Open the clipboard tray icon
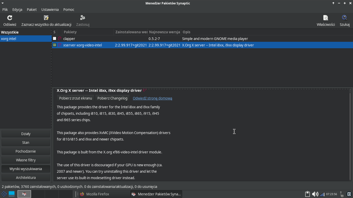The width and height of the screenshot is (353, 198). tap(307, 194)
